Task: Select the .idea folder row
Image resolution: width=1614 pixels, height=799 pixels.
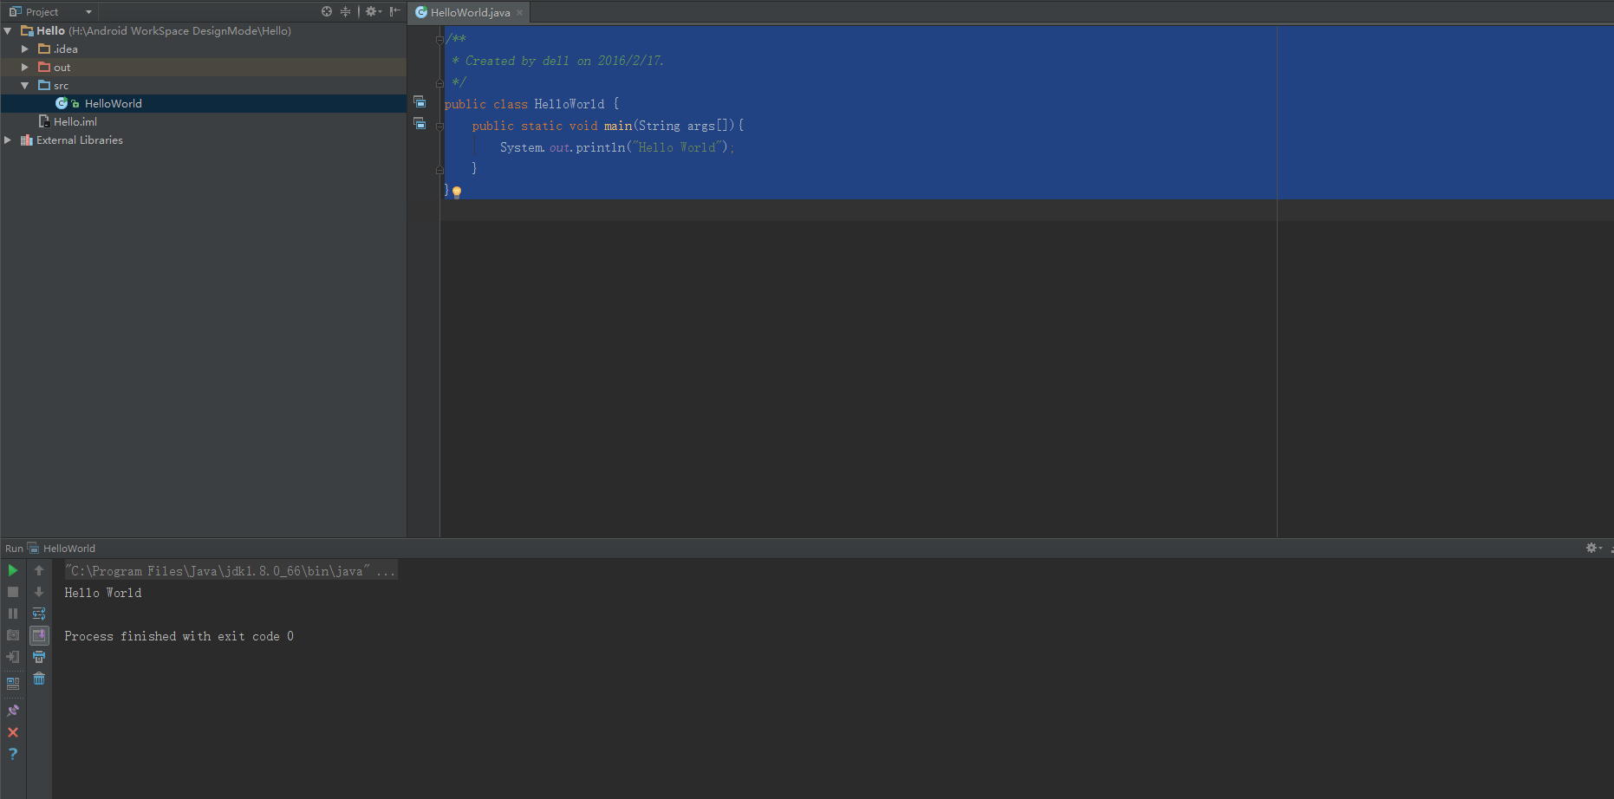Action: tap(204, 49)
